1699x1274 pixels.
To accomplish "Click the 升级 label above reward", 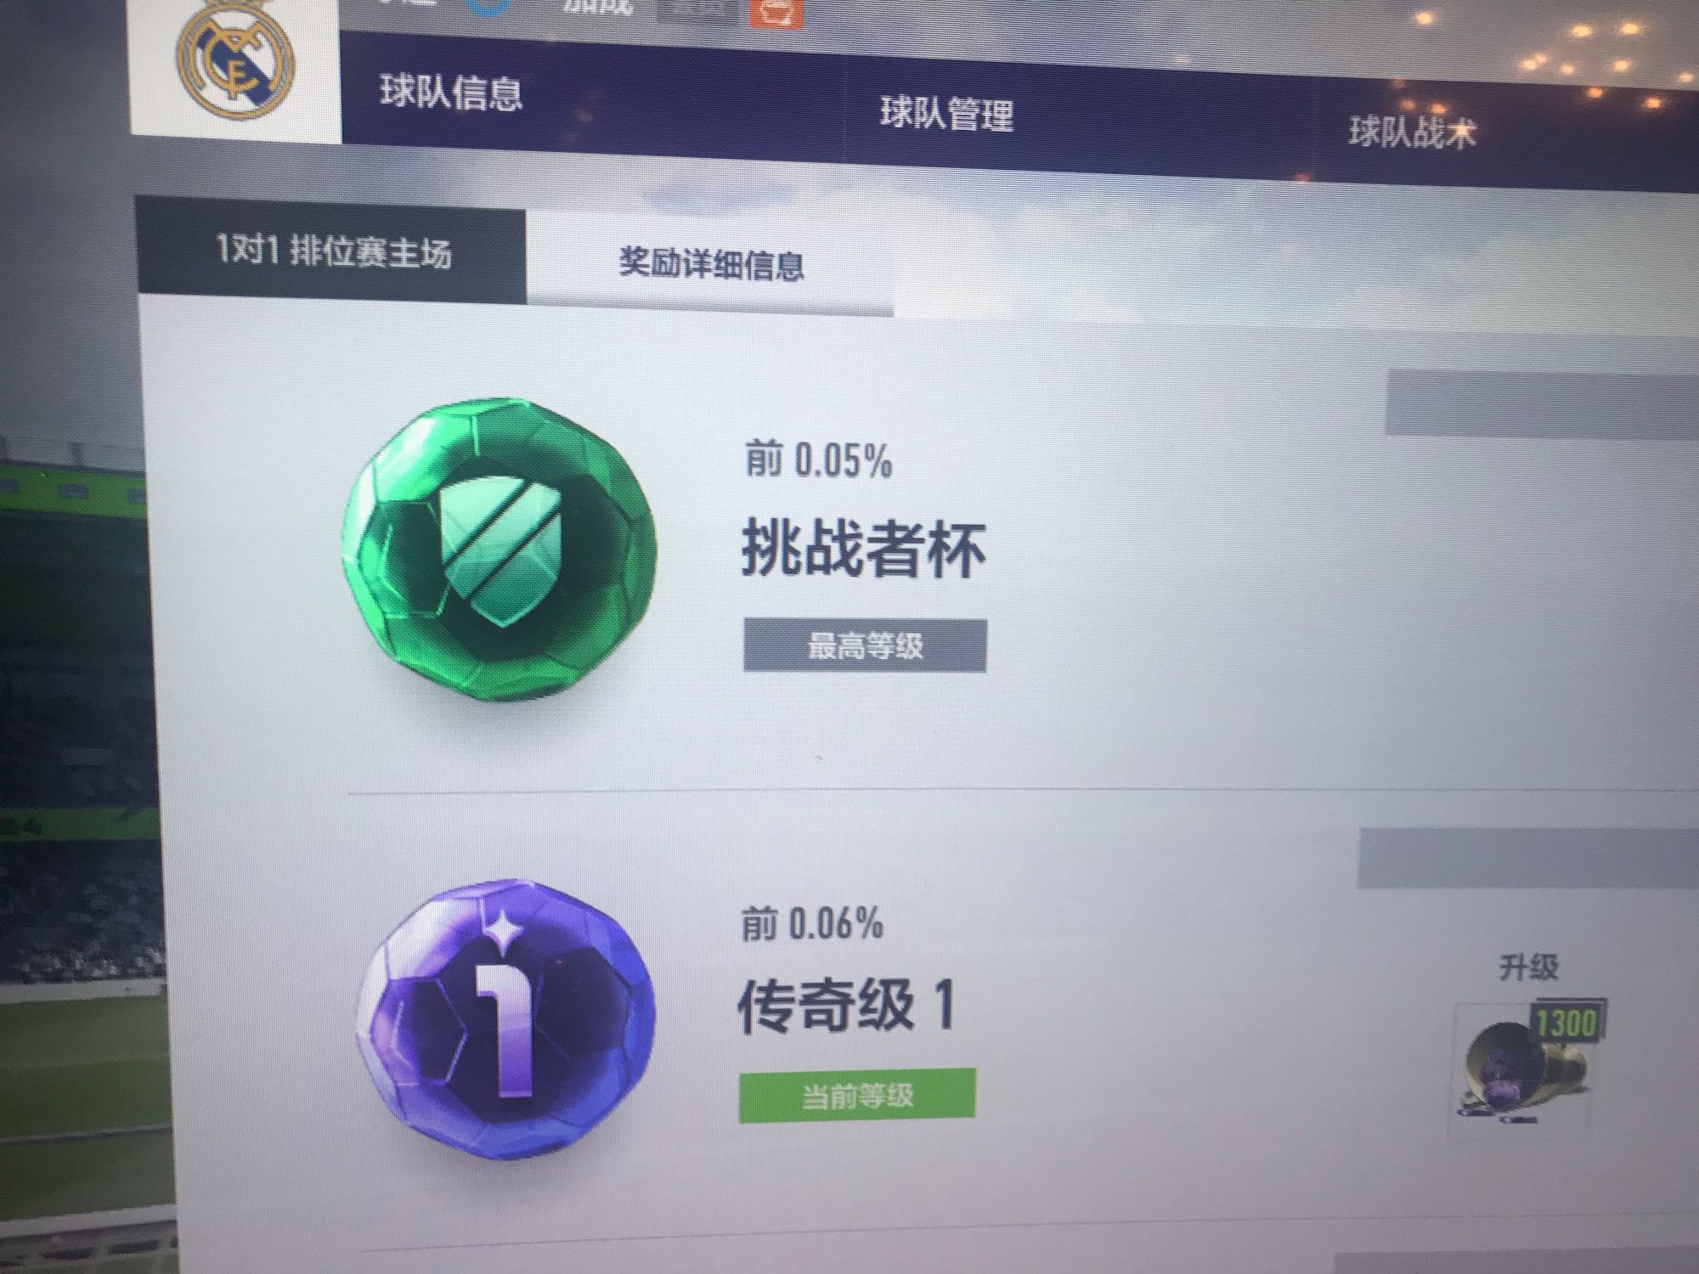I will click(1527, 967).
